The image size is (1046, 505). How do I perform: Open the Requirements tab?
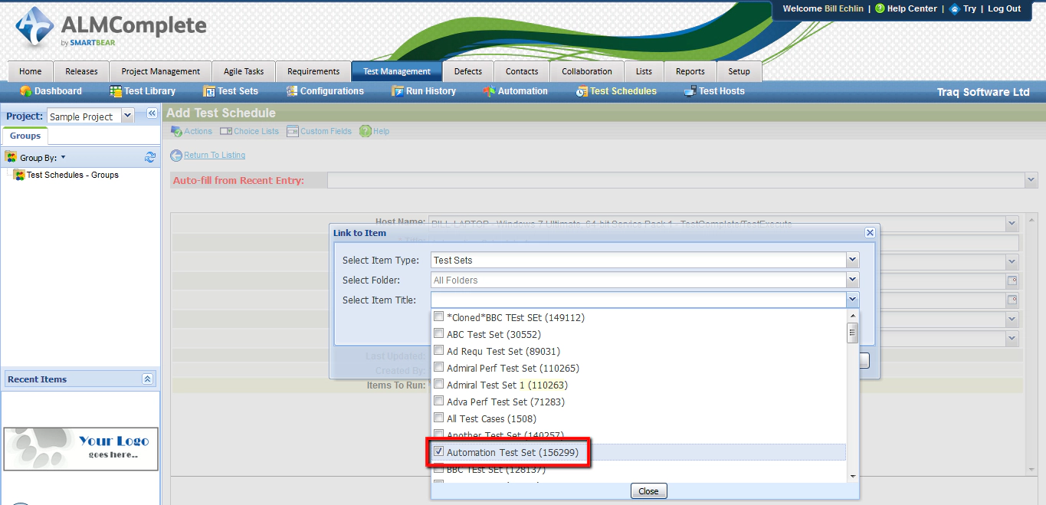[x=313, y=71]
